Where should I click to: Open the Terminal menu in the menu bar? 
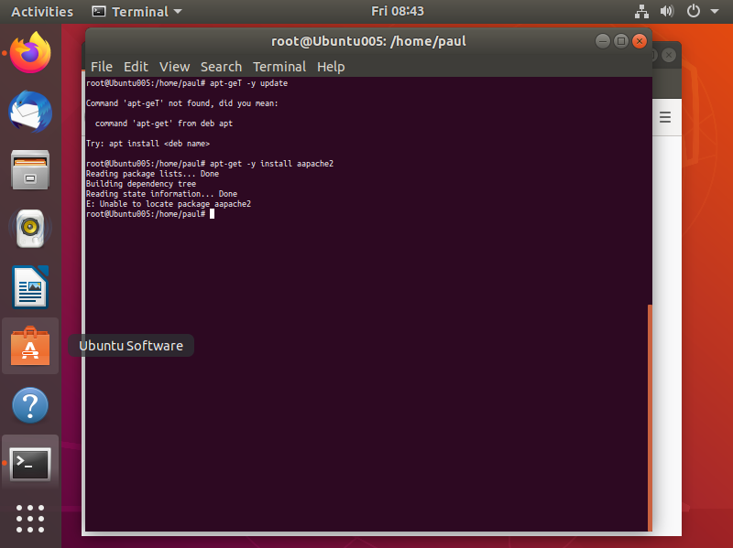coord(279,67)
